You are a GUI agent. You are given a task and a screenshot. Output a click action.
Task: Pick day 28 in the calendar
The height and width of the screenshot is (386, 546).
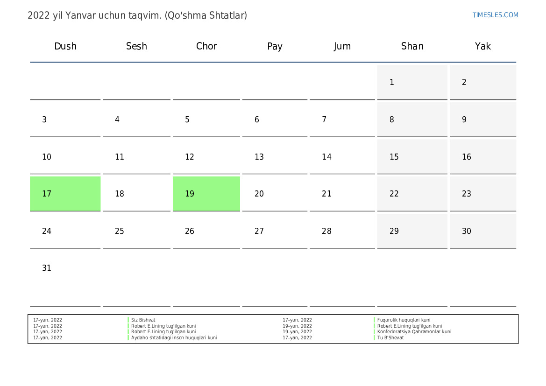tap(342, 231)
